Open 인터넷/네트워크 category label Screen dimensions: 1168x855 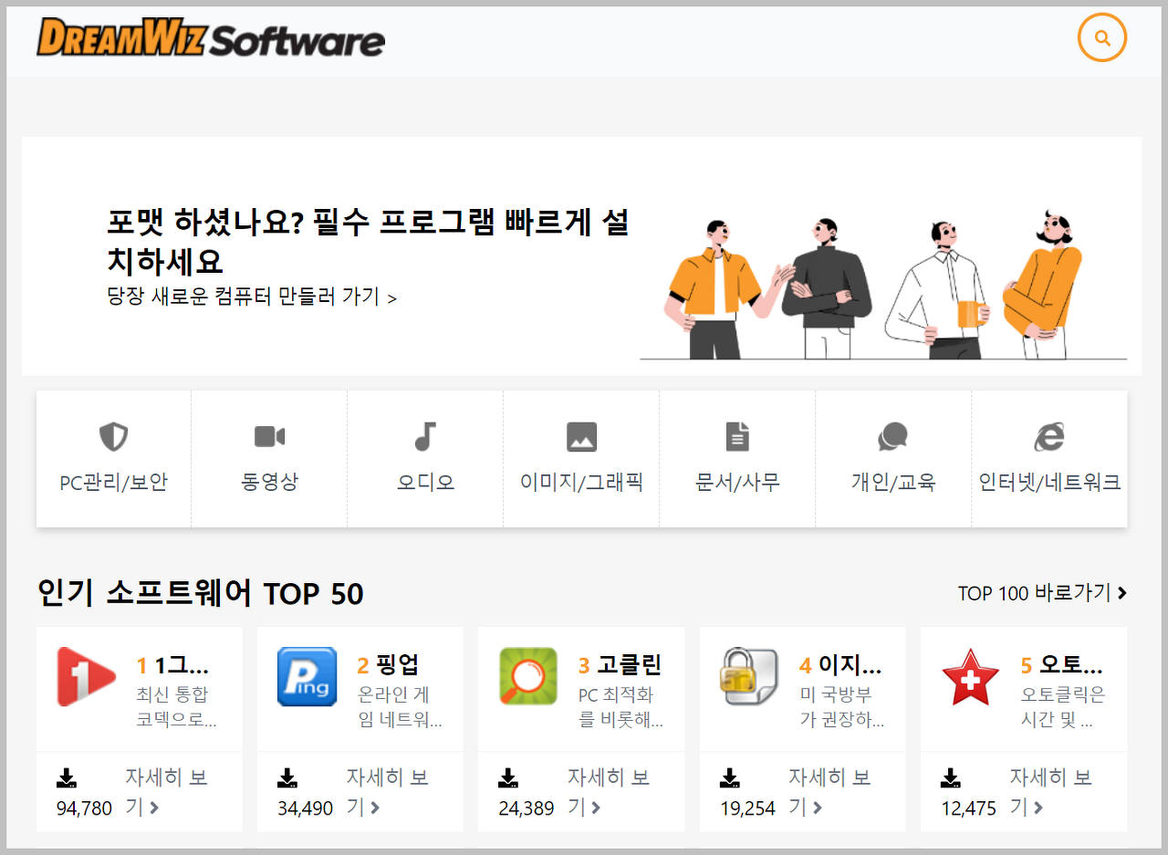(x=1049, y=483)
